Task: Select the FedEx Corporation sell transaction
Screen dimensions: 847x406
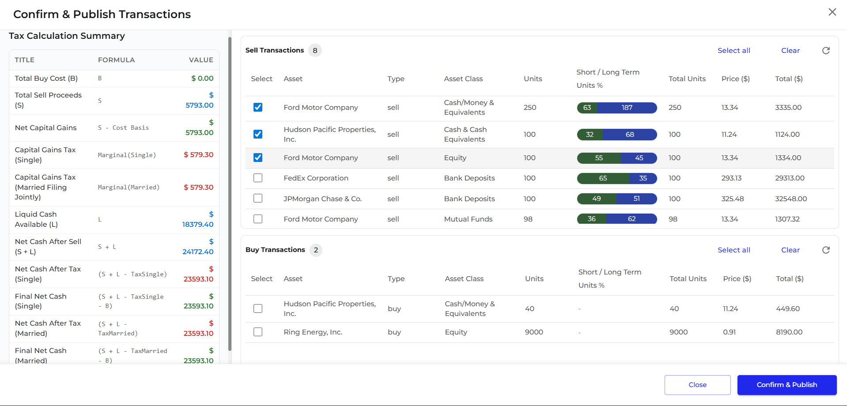Action: tap(258, 178)
